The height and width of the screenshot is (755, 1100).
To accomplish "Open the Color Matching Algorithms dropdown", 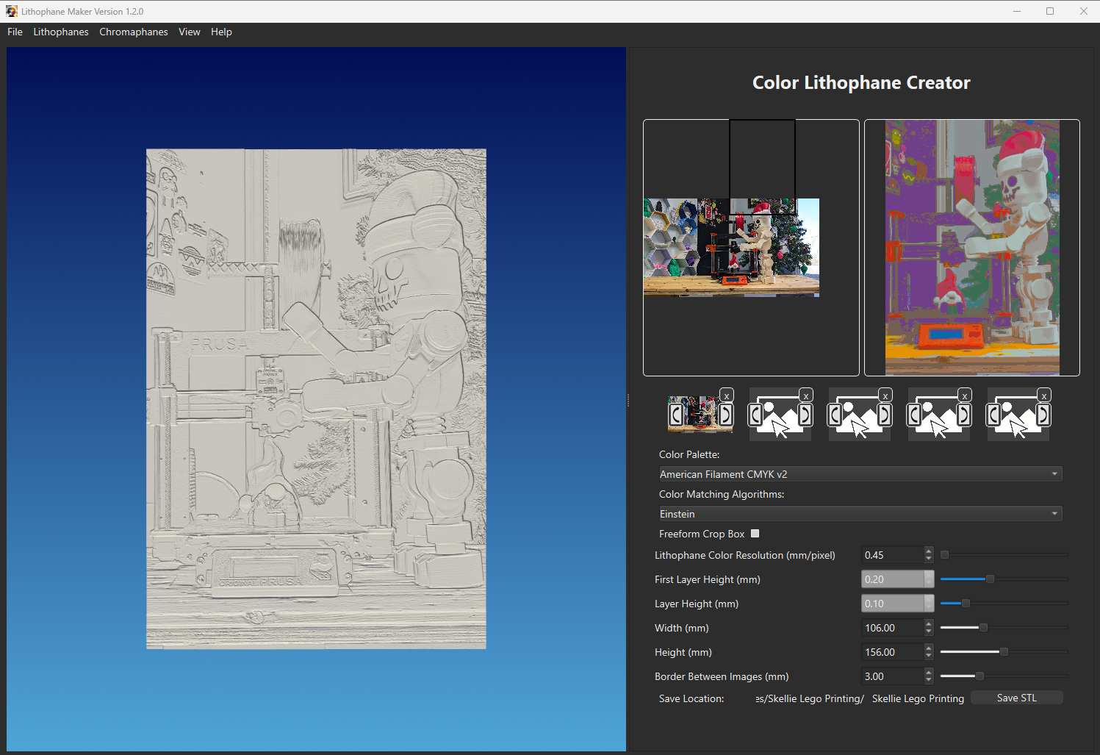I will [860, 514].
